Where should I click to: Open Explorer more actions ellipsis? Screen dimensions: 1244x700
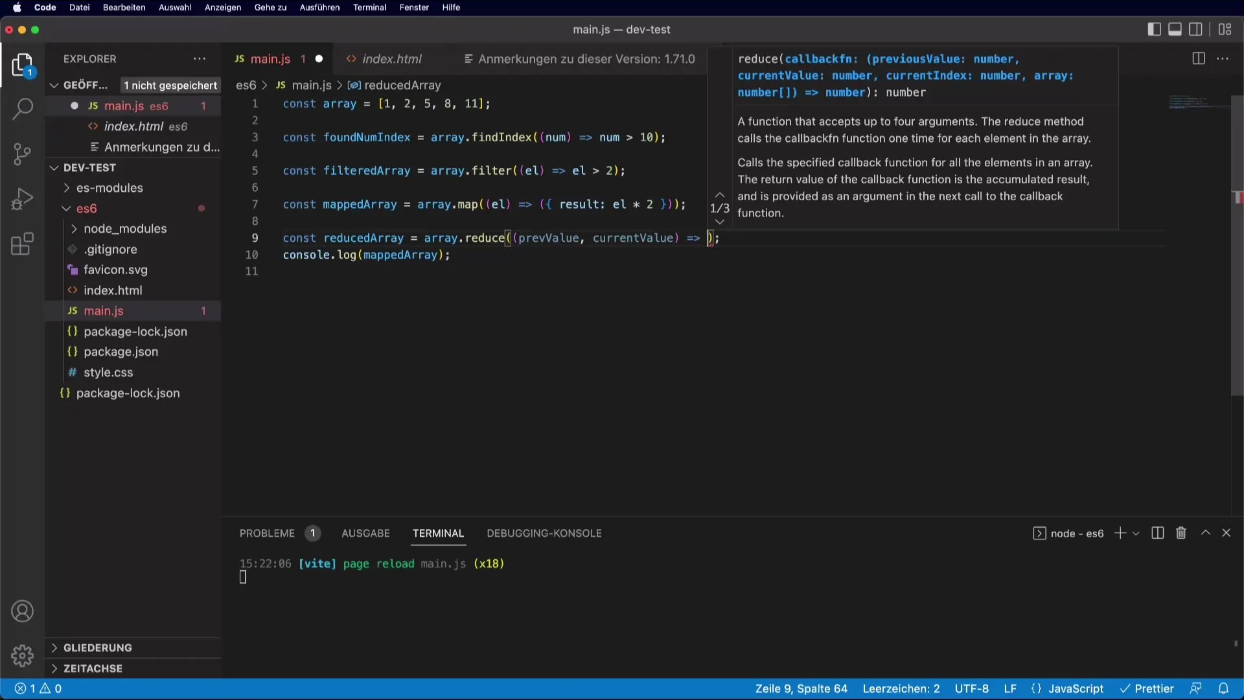click(200, 59)
